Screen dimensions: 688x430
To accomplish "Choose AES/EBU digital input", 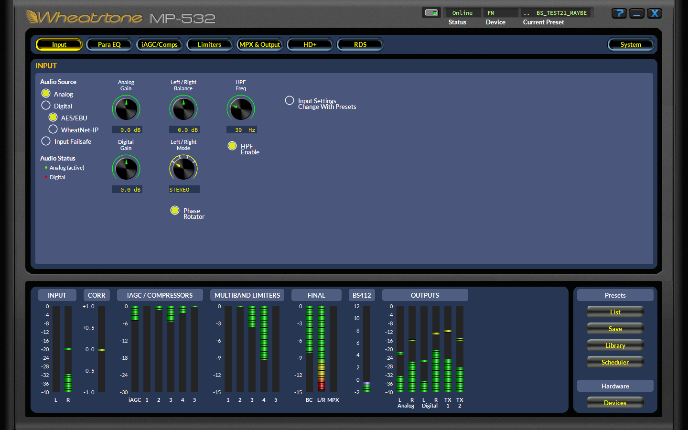I will (53, 118).
